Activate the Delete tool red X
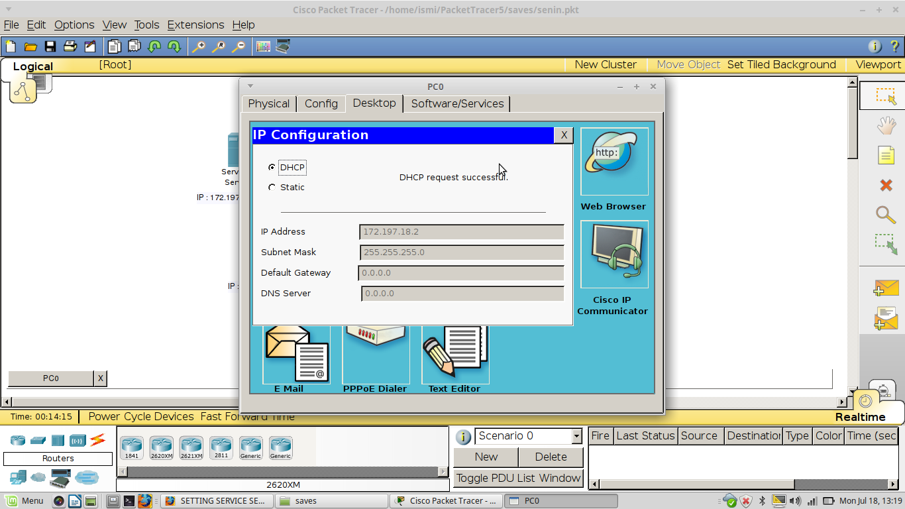Viewport: 905px width, 509px height. 886,185
